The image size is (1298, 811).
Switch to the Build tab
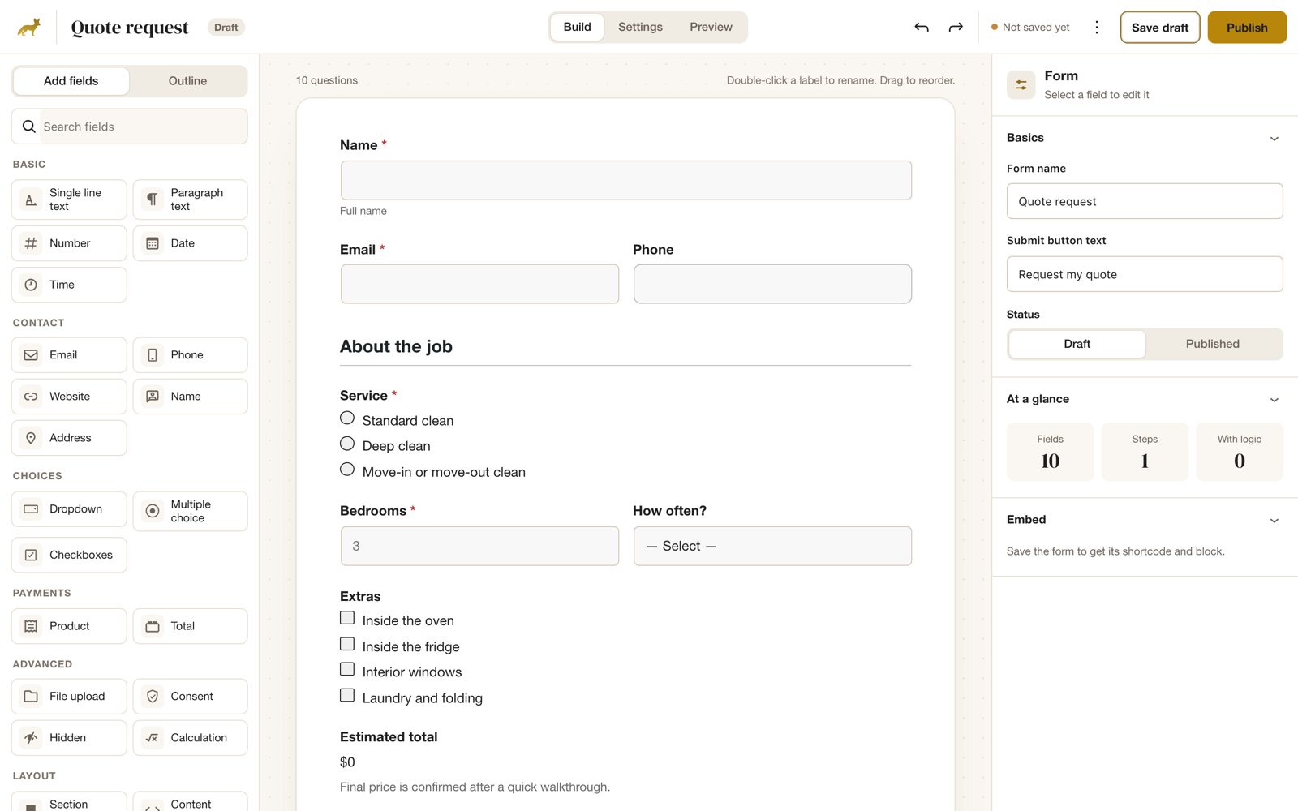tap(577, 27)
